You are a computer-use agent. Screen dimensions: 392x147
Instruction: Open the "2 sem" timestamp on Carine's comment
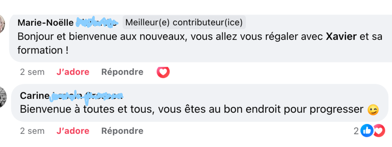pyautogui.click(x=32, y=131)
